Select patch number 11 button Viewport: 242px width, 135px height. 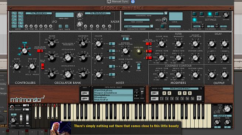(x=190, y=93)
